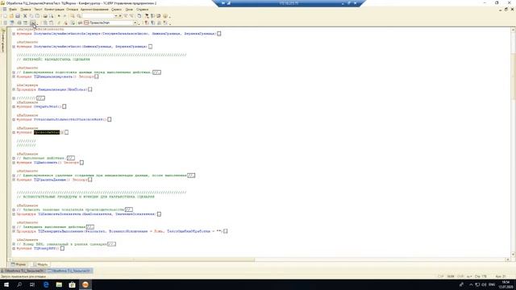This screenshot has width=516, height=290.
Task: Click inside the toolbar search input field
Action: [x=98, y=16]
